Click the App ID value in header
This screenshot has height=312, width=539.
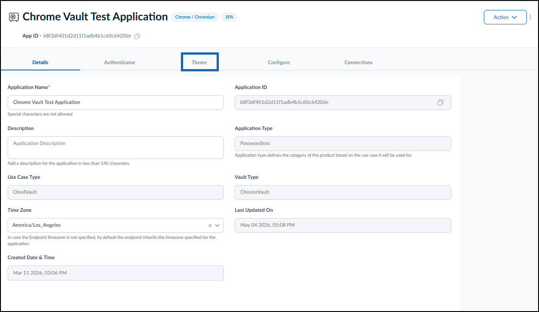click(x=87, y=36)
